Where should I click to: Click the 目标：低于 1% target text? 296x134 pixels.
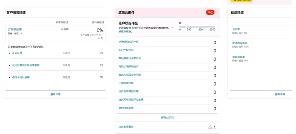15,34
